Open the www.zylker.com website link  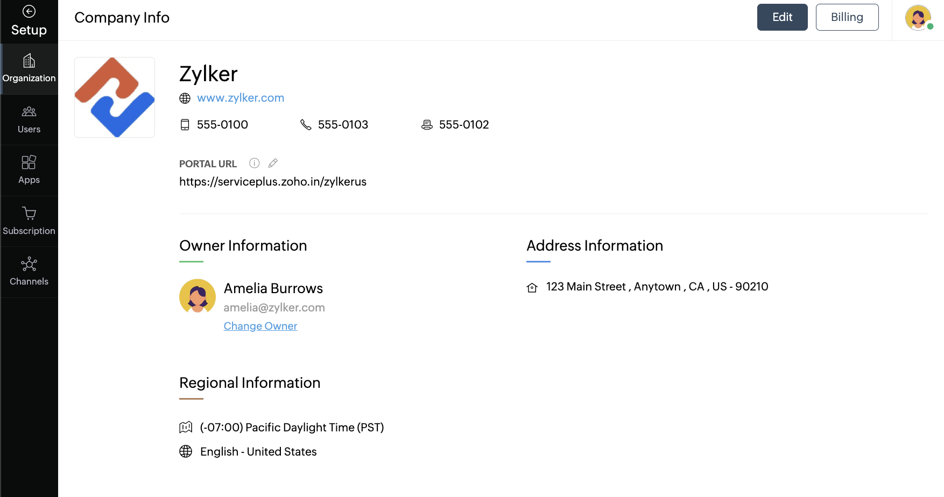click(240, 98)
